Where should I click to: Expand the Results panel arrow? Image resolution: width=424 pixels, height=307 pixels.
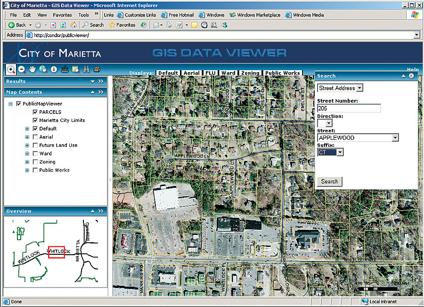(x=93, y=81)
